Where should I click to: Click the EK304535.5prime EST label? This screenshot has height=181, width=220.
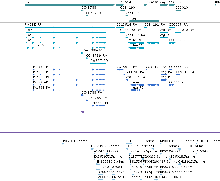(x=143, y=151)
